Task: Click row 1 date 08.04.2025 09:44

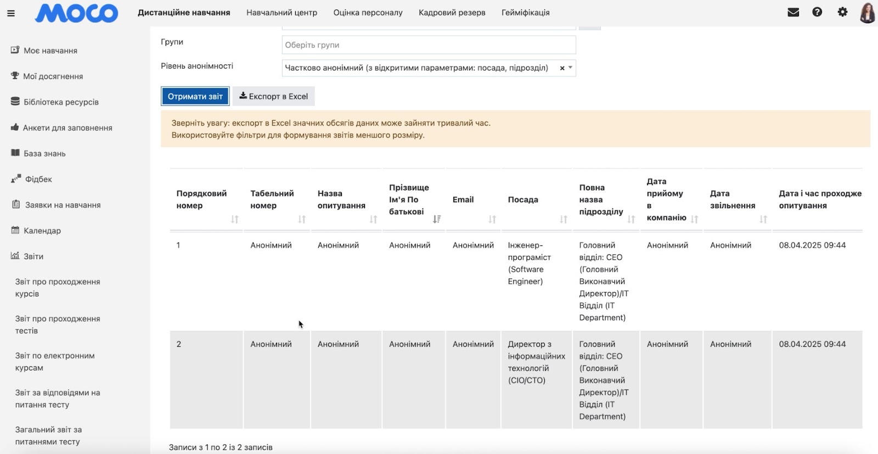Action: pos(812,245)
